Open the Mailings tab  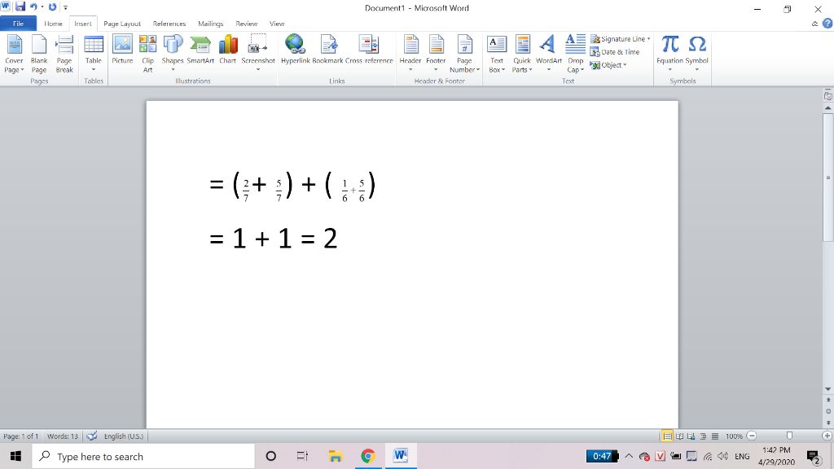(211, 24)
